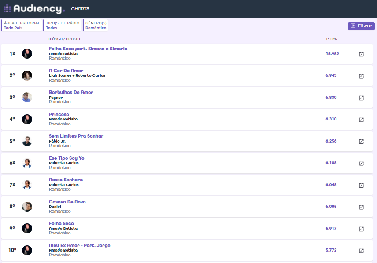The image size is (377, 263).
Task: Open external link for A Cor Do Amor
Action: tap(361, 76)
